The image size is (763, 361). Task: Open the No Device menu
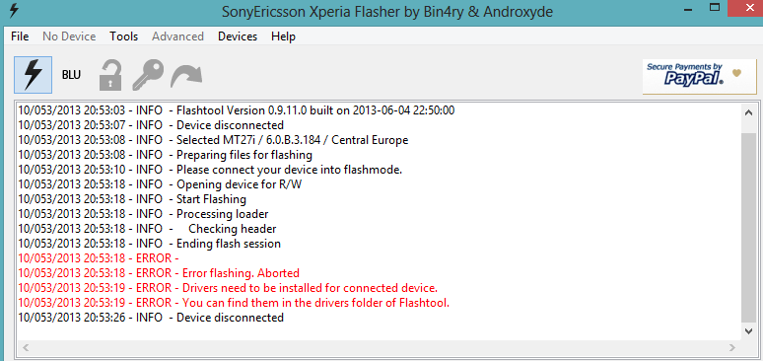click(69, 36)
